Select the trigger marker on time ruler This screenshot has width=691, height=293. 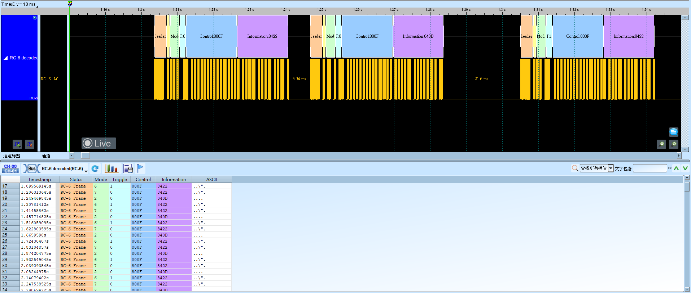70,3
